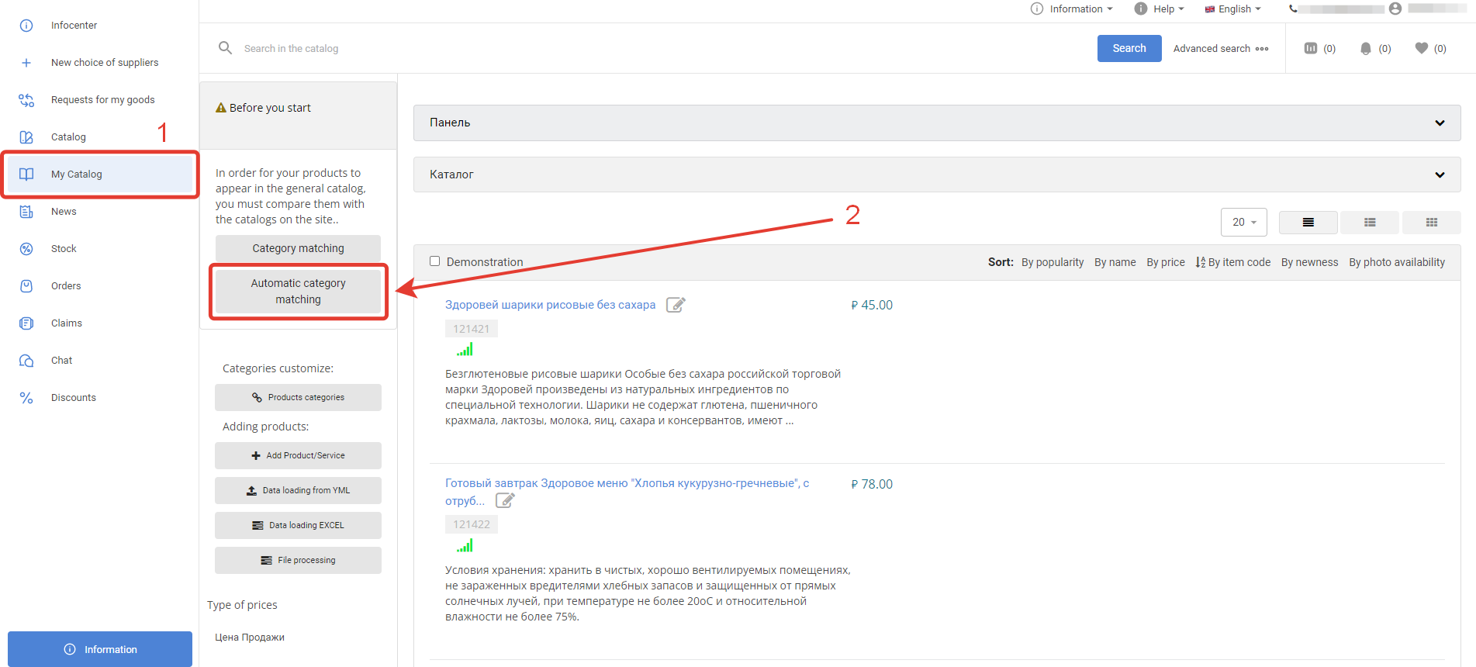Image resolution: width=1476 pixels, height=667 pixels.
Task: Expand the Каталог section
Action: click(936, 175)
